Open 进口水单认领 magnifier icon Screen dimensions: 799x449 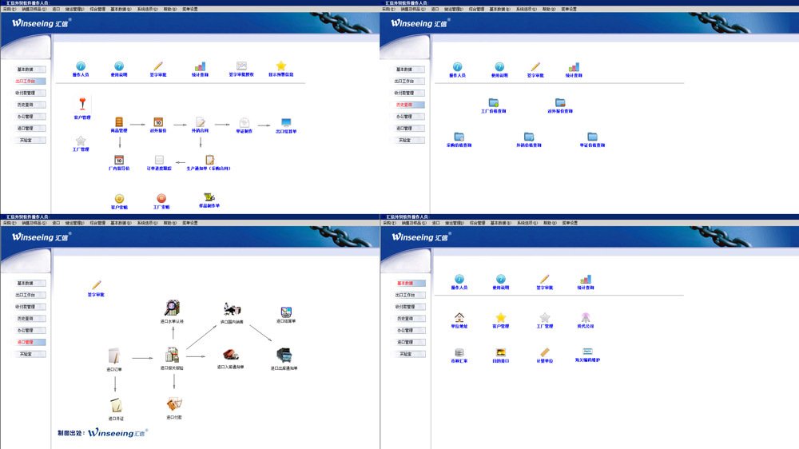[172, 308]
